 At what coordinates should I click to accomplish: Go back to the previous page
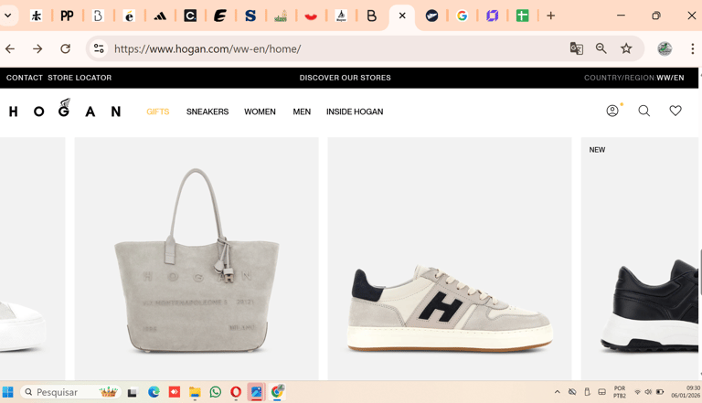coord(10,48)
